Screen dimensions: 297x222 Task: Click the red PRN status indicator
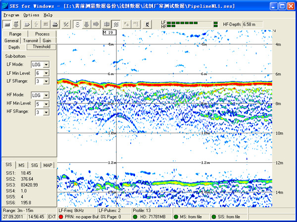point(61,217)
